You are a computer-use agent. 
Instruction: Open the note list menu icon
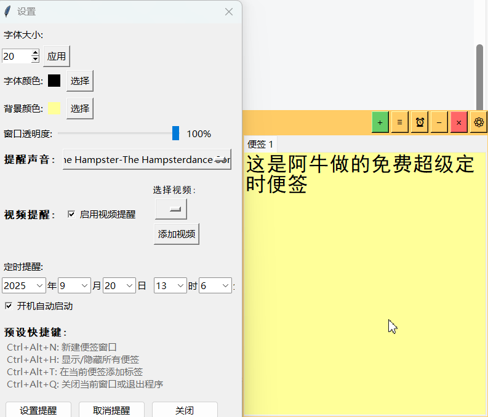pyautogui.click(x=399, y=122)
